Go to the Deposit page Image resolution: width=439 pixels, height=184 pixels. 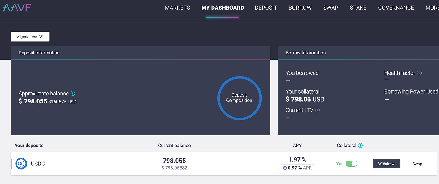pyautogui.click(x=266, y=8)
